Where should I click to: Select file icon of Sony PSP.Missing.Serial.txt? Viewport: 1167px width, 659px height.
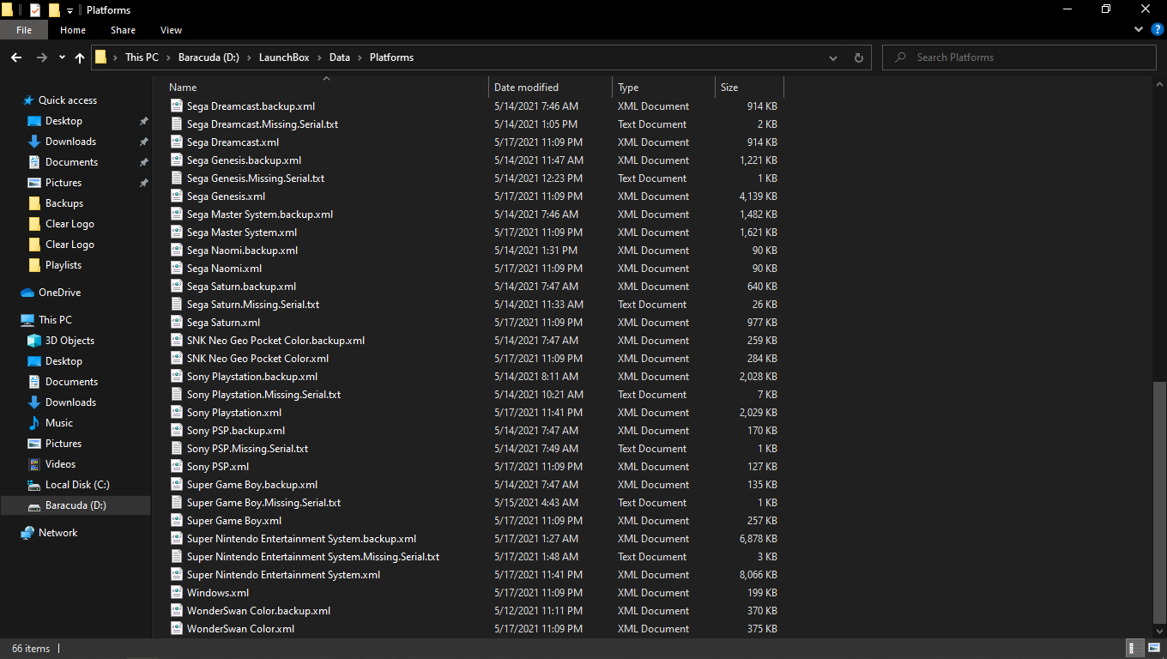pos(177,449)
